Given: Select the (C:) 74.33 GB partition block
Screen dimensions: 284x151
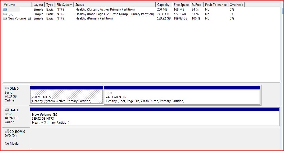Looking at the screenshot, I should tap(182, 97).
